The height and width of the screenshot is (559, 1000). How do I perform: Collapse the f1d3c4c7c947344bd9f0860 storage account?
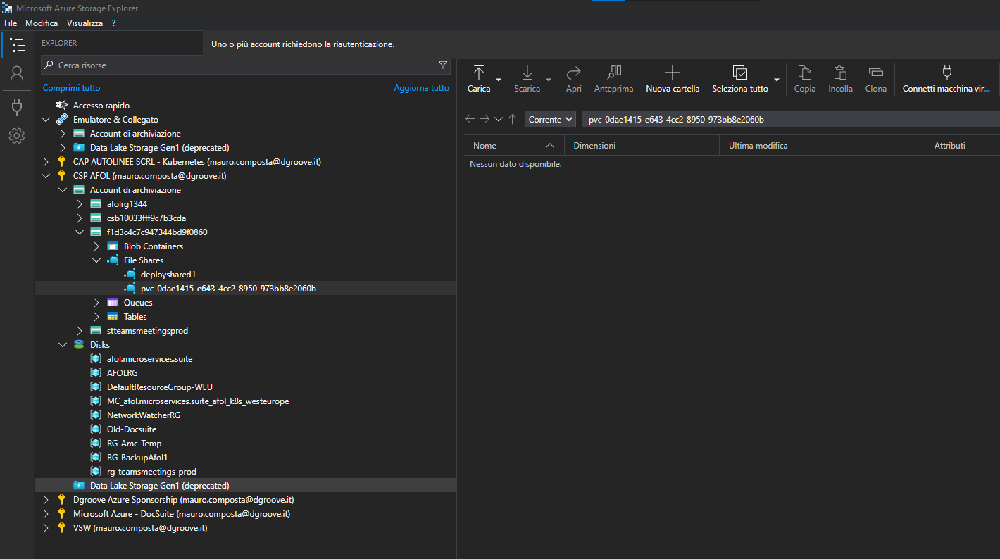point(80,232)
